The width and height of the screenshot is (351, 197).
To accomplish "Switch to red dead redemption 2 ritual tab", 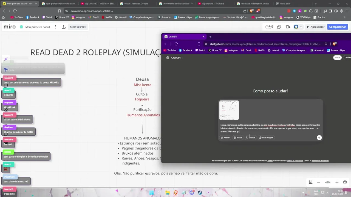I will tap(254, 4).
